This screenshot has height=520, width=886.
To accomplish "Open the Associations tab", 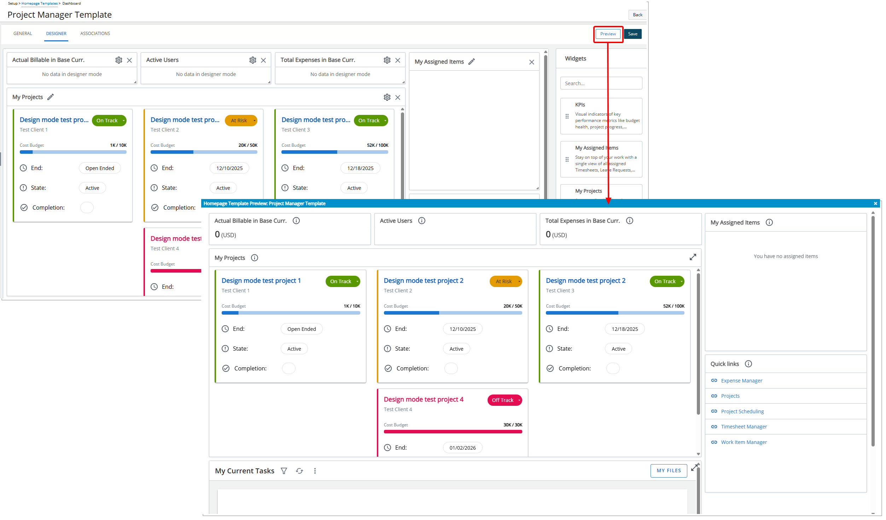I will pos(95,34).
